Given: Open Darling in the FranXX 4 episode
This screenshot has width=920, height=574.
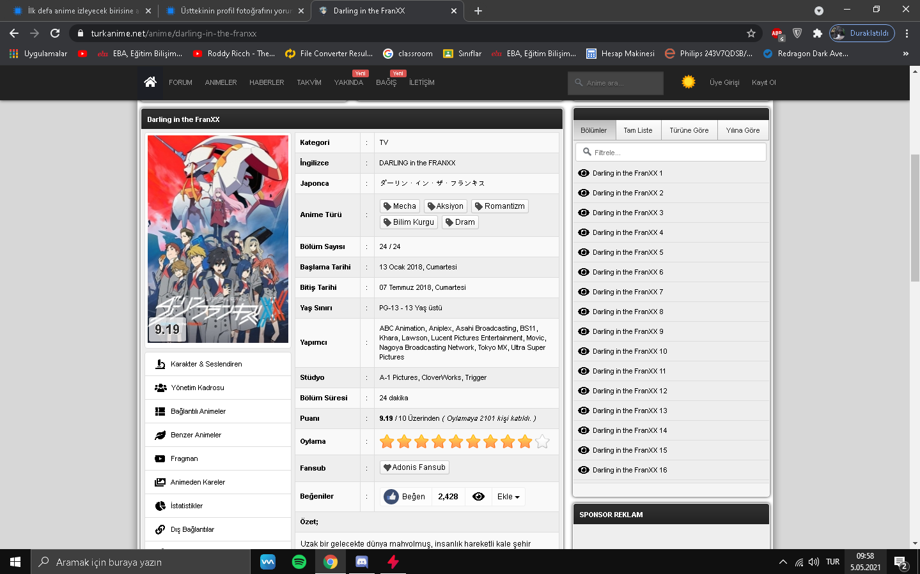Looking at the screenshot, I should click(x=628, y=232).
